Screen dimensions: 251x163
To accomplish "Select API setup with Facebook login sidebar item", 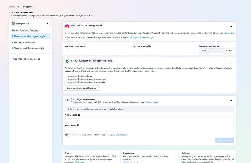I will point(28,49).
